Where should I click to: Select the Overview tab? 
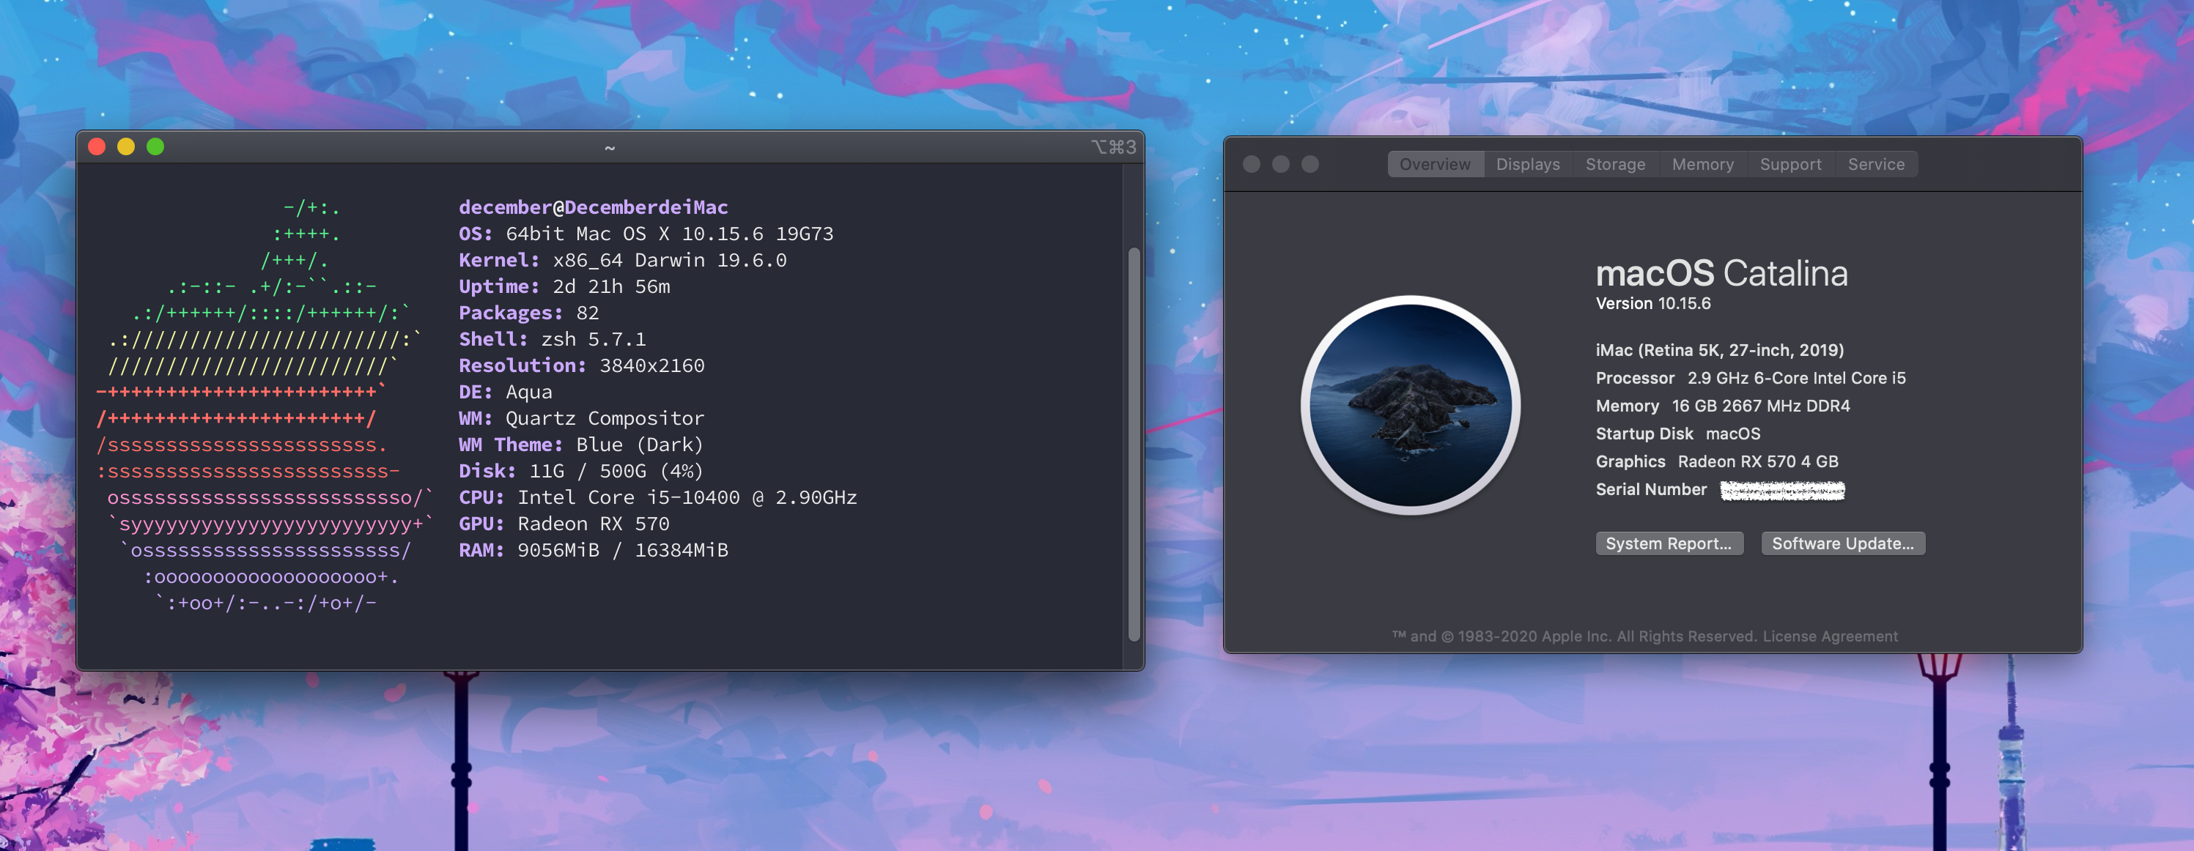coord(1435,164)
